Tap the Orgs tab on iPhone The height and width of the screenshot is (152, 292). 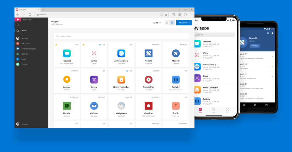coord(214,110)
